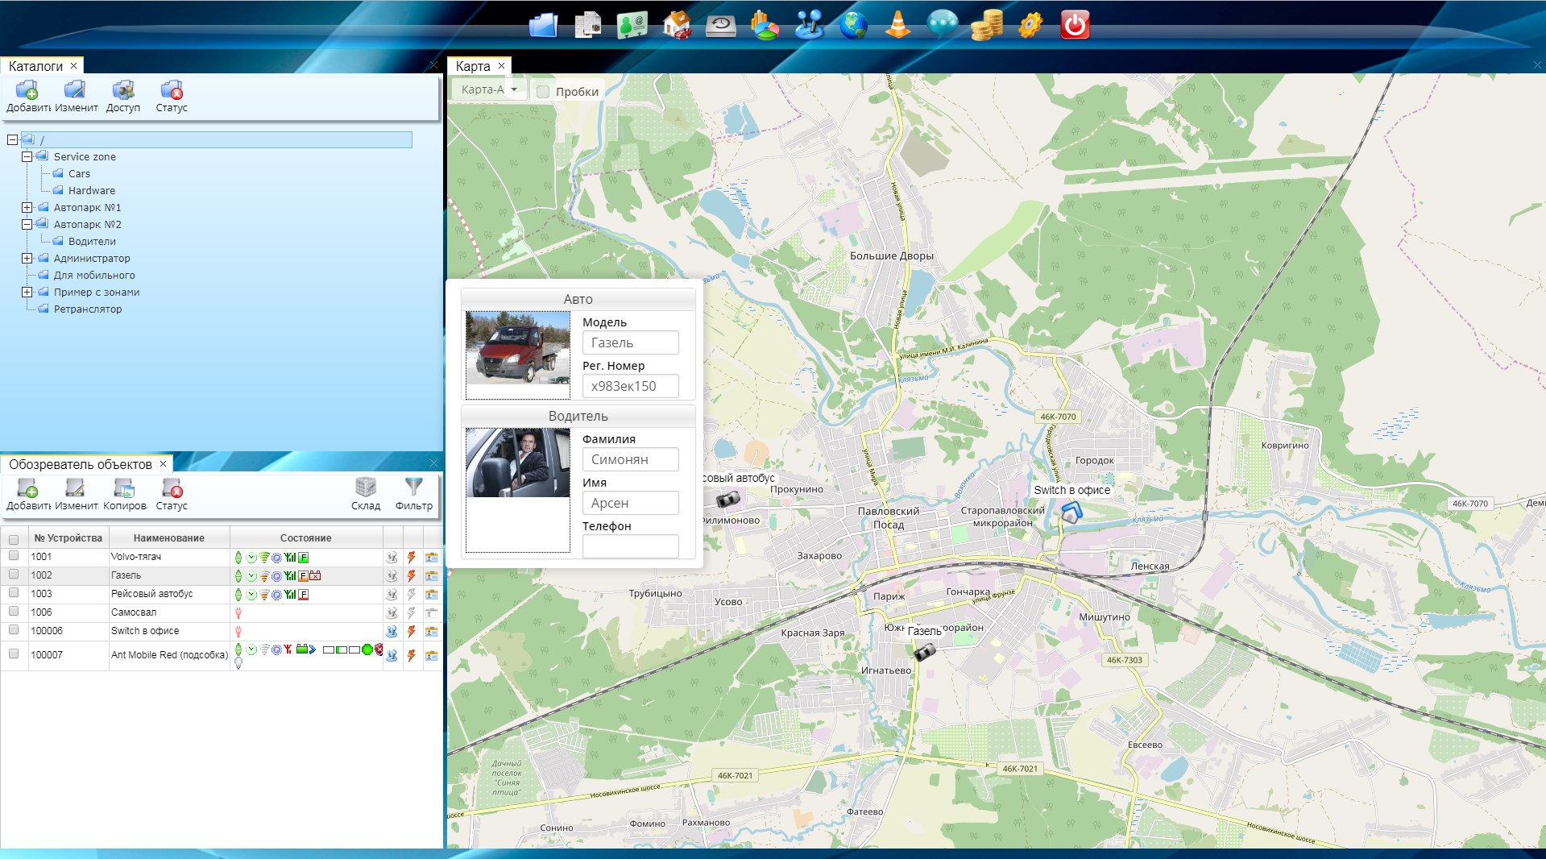Viewport: 1546px width, 859px height.
Task: Open the Карта-А map type dropdown
Action: (488, 89)
